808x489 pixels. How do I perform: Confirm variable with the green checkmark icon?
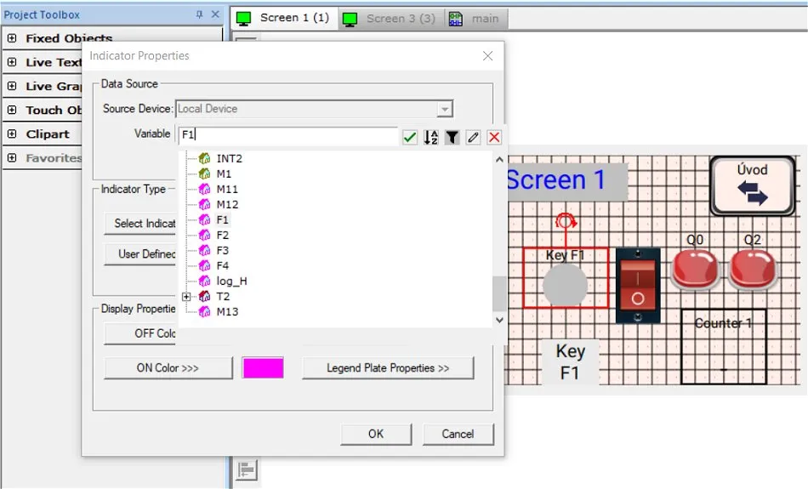click(x=410, y=137)
